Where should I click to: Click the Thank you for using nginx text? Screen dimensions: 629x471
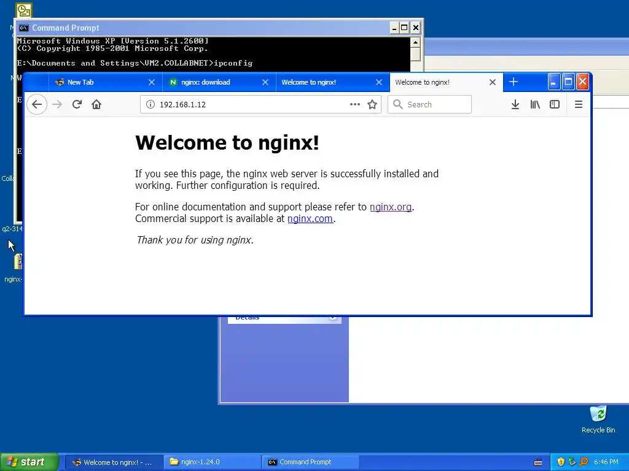coord(195,240)
